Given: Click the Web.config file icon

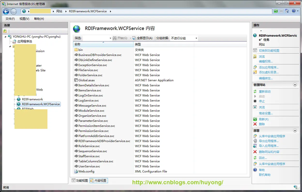Looking at the screenshot, I should 76,171.
